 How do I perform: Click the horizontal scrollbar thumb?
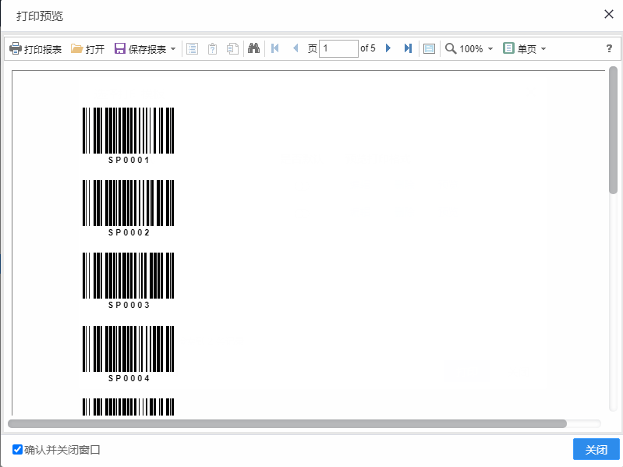pyautogui.click(x=287, y=423)
